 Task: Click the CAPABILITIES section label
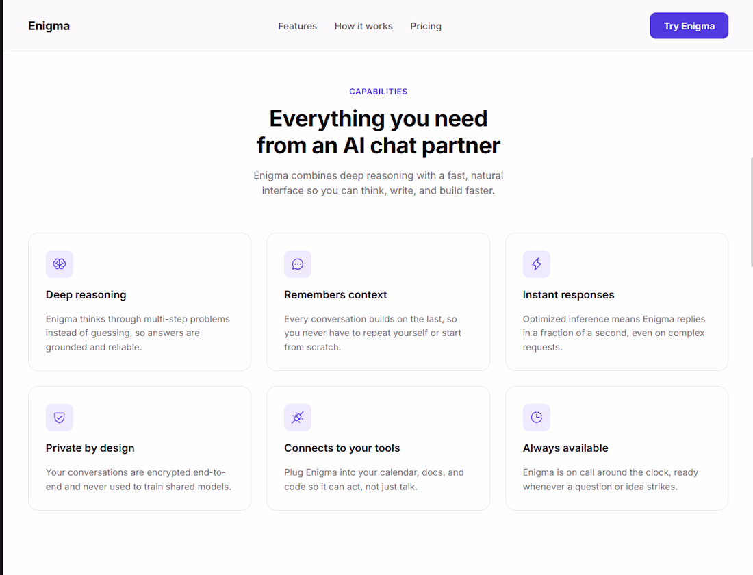[378, 92]
